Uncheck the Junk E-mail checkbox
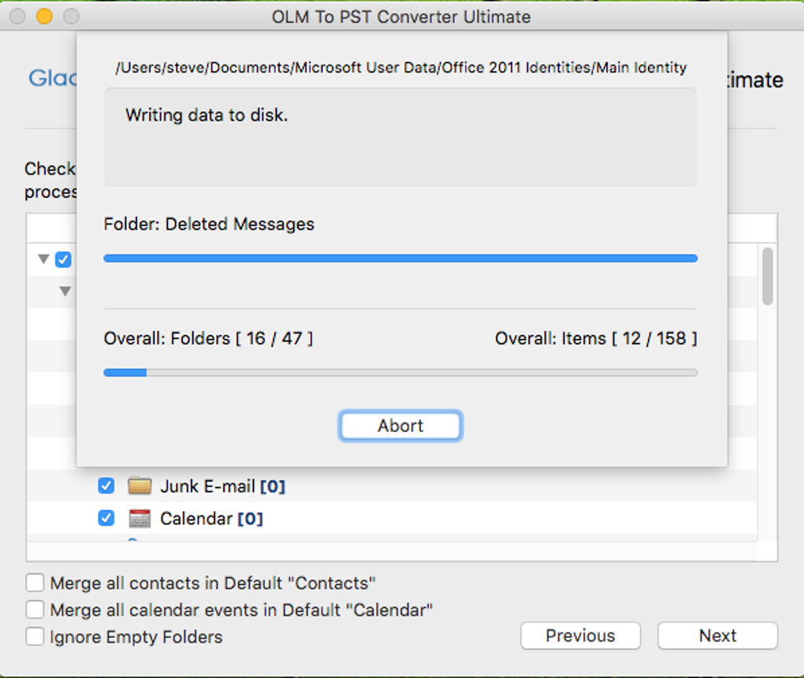Image resolution: width=804 pixels, height=678 pixels. point(106,486)
